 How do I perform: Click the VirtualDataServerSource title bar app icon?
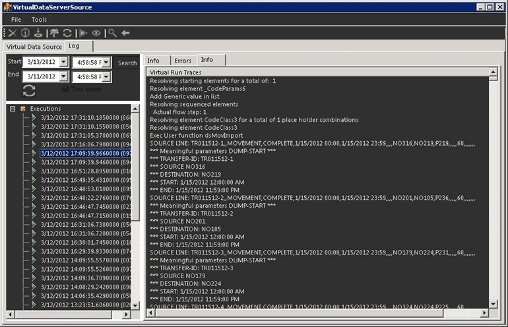click(x=8, y=7)
